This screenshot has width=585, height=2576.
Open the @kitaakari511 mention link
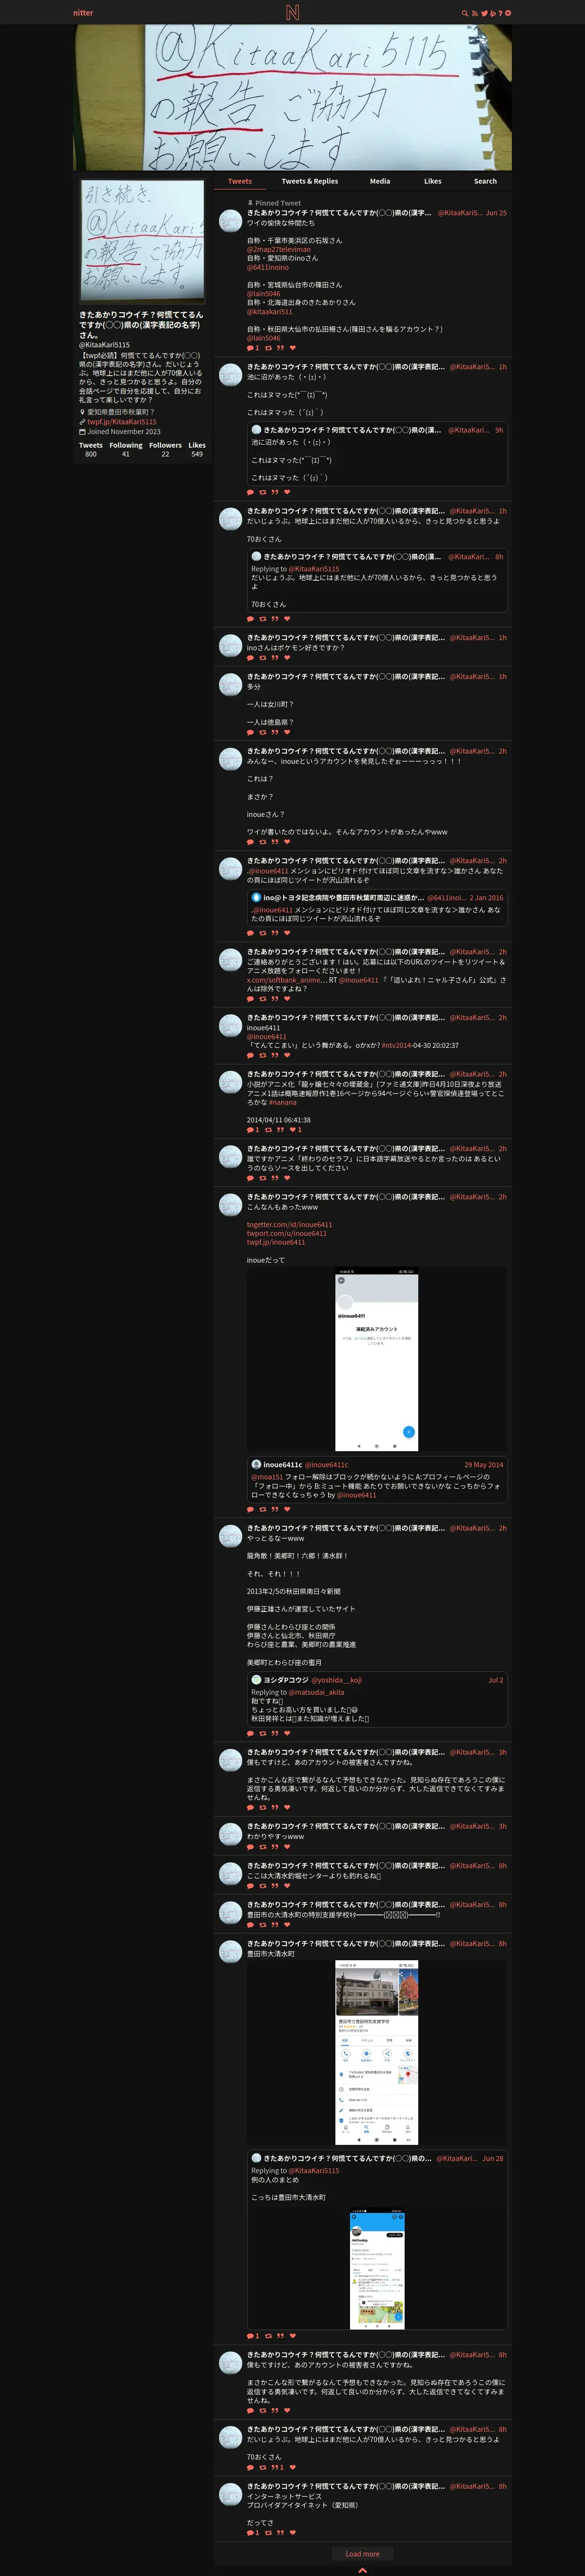(x=270, y=311)
